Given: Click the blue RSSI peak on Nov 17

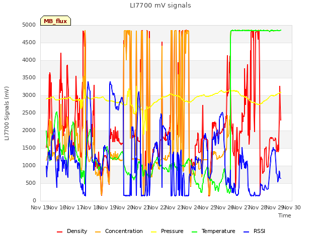Looking at the screenshot, I should coord(88,82).
